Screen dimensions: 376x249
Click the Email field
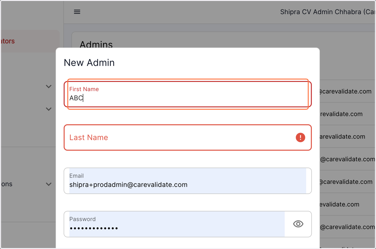click(x=188, y=181)
